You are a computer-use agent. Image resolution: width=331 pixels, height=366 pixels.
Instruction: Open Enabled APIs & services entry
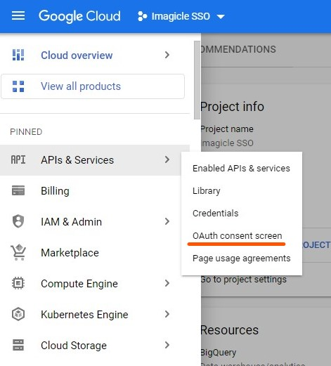point(241,169)
